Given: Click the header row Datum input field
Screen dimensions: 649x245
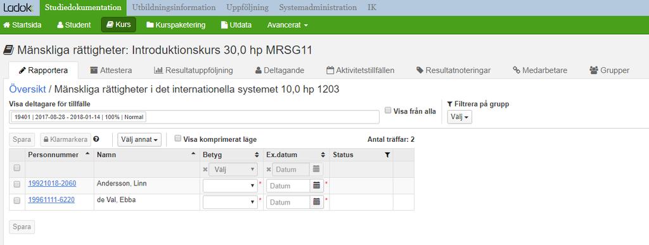Looking at the screenshot, I should pyautogui.click(x=290, y=170).
